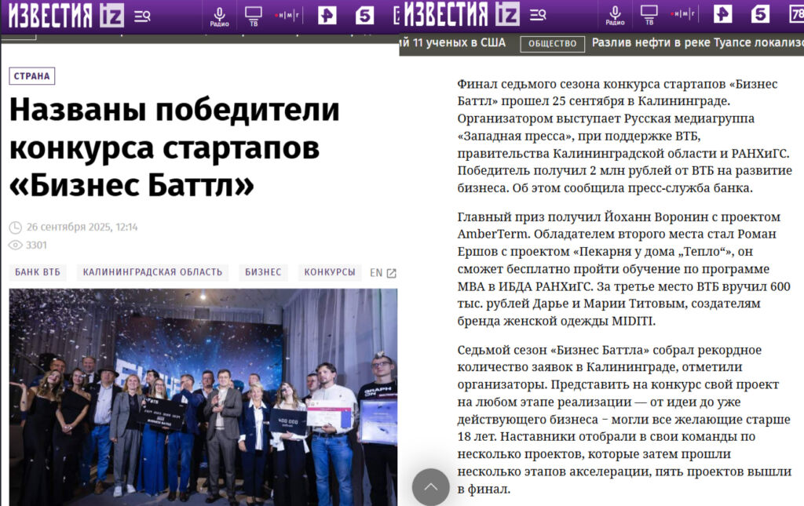Open the Channel 5 icon above the news ticker
Viewport: 804px width, 506px height.
(760, 14)
